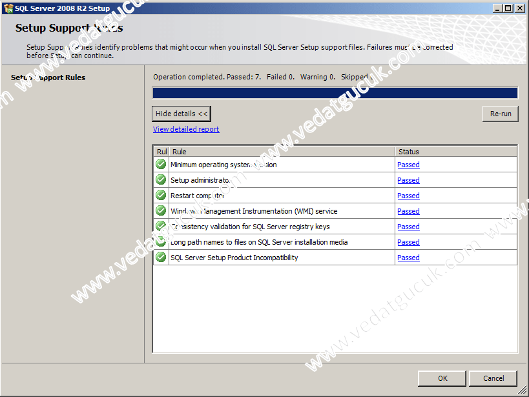Screen dimensions: 529x397
Task: Click the Status column header
Action: (x=456, y=152)
